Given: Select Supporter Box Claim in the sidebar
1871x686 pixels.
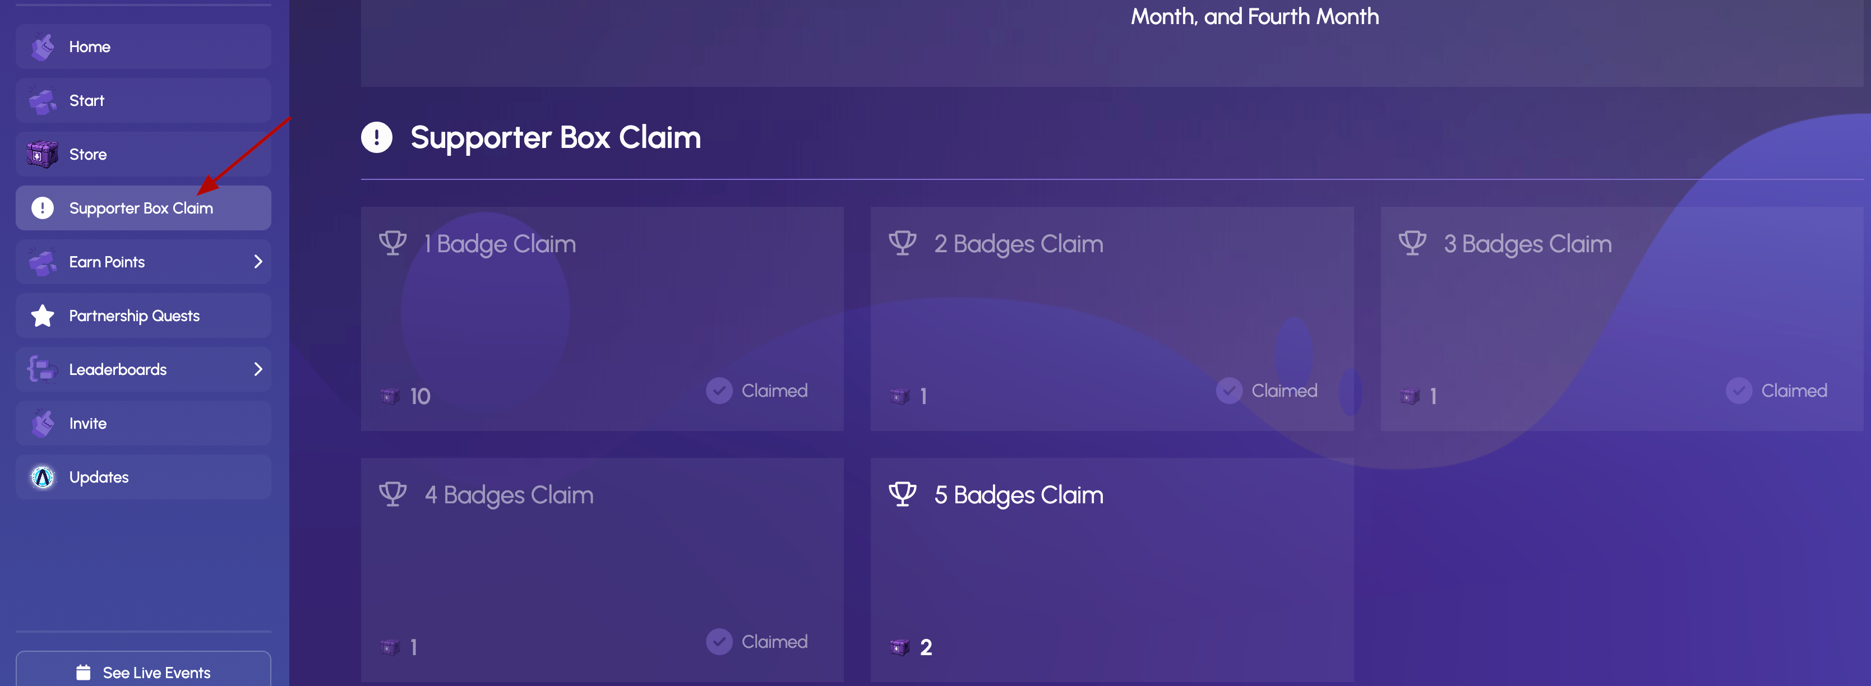Looking at the screenshot, I should click(143, 208).
